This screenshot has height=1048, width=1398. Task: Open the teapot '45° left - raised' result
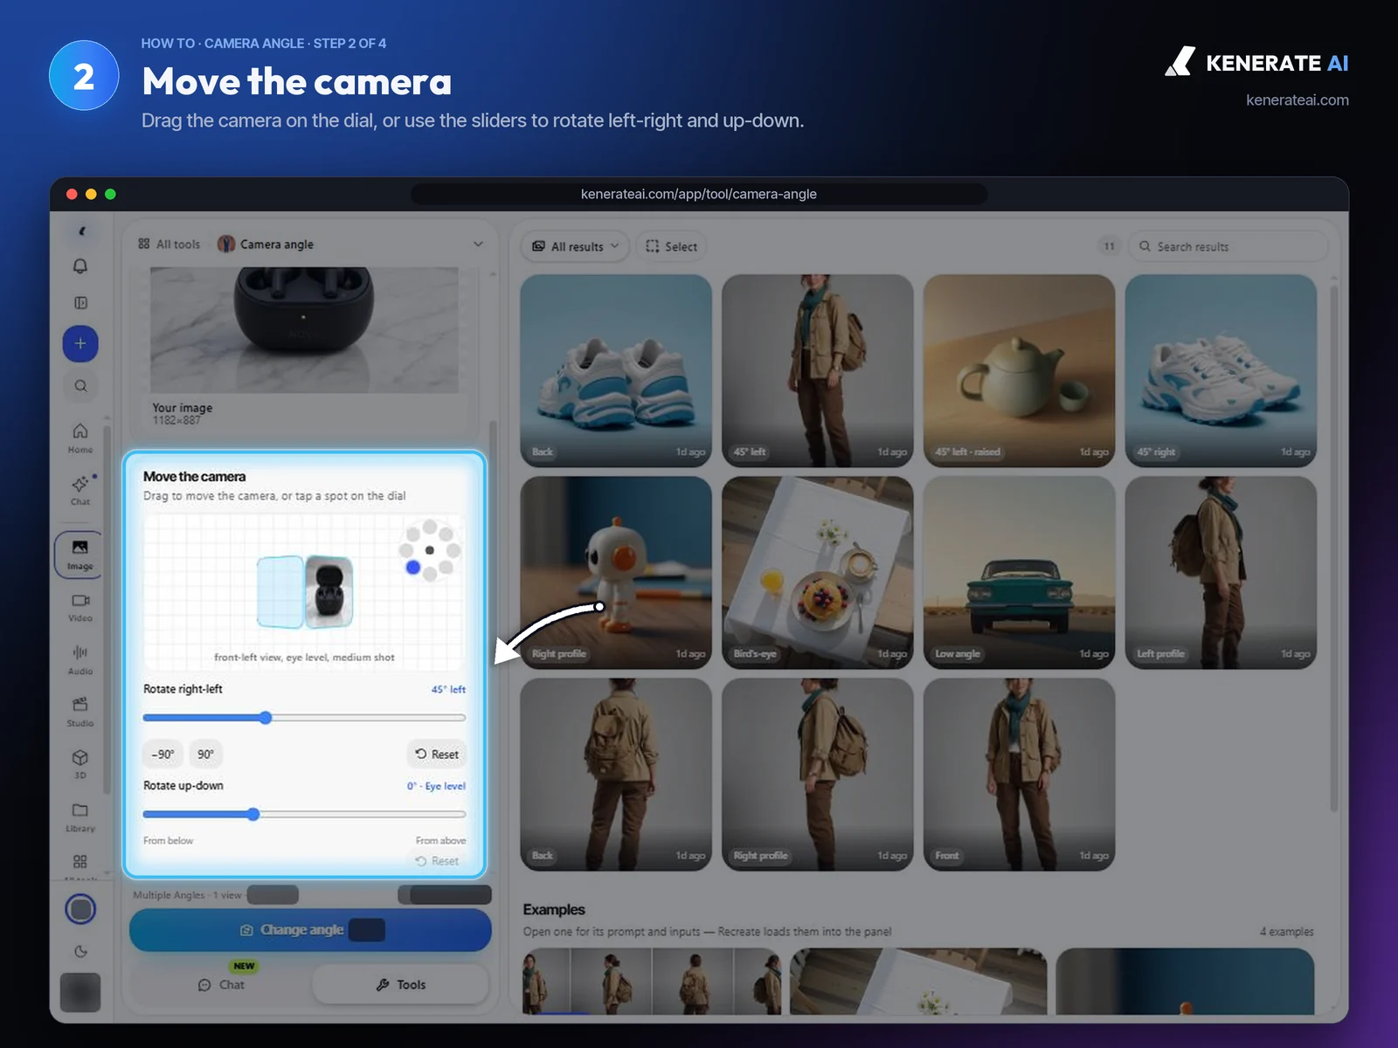tap(1019, 370)
